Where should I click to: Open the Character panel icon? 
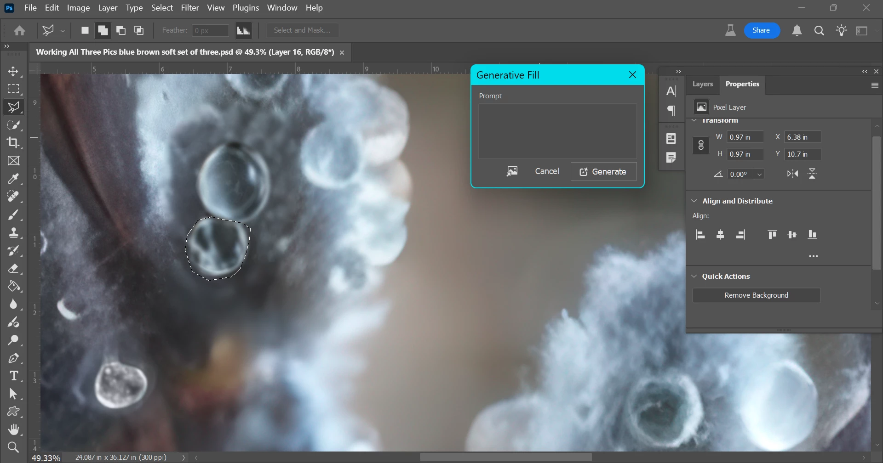pyautogui.click(x=671, y=91)
